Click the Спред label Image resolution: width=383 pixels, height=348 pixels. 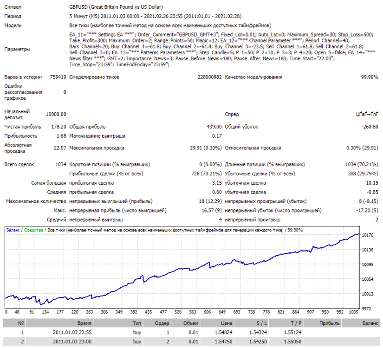point(232,114)
